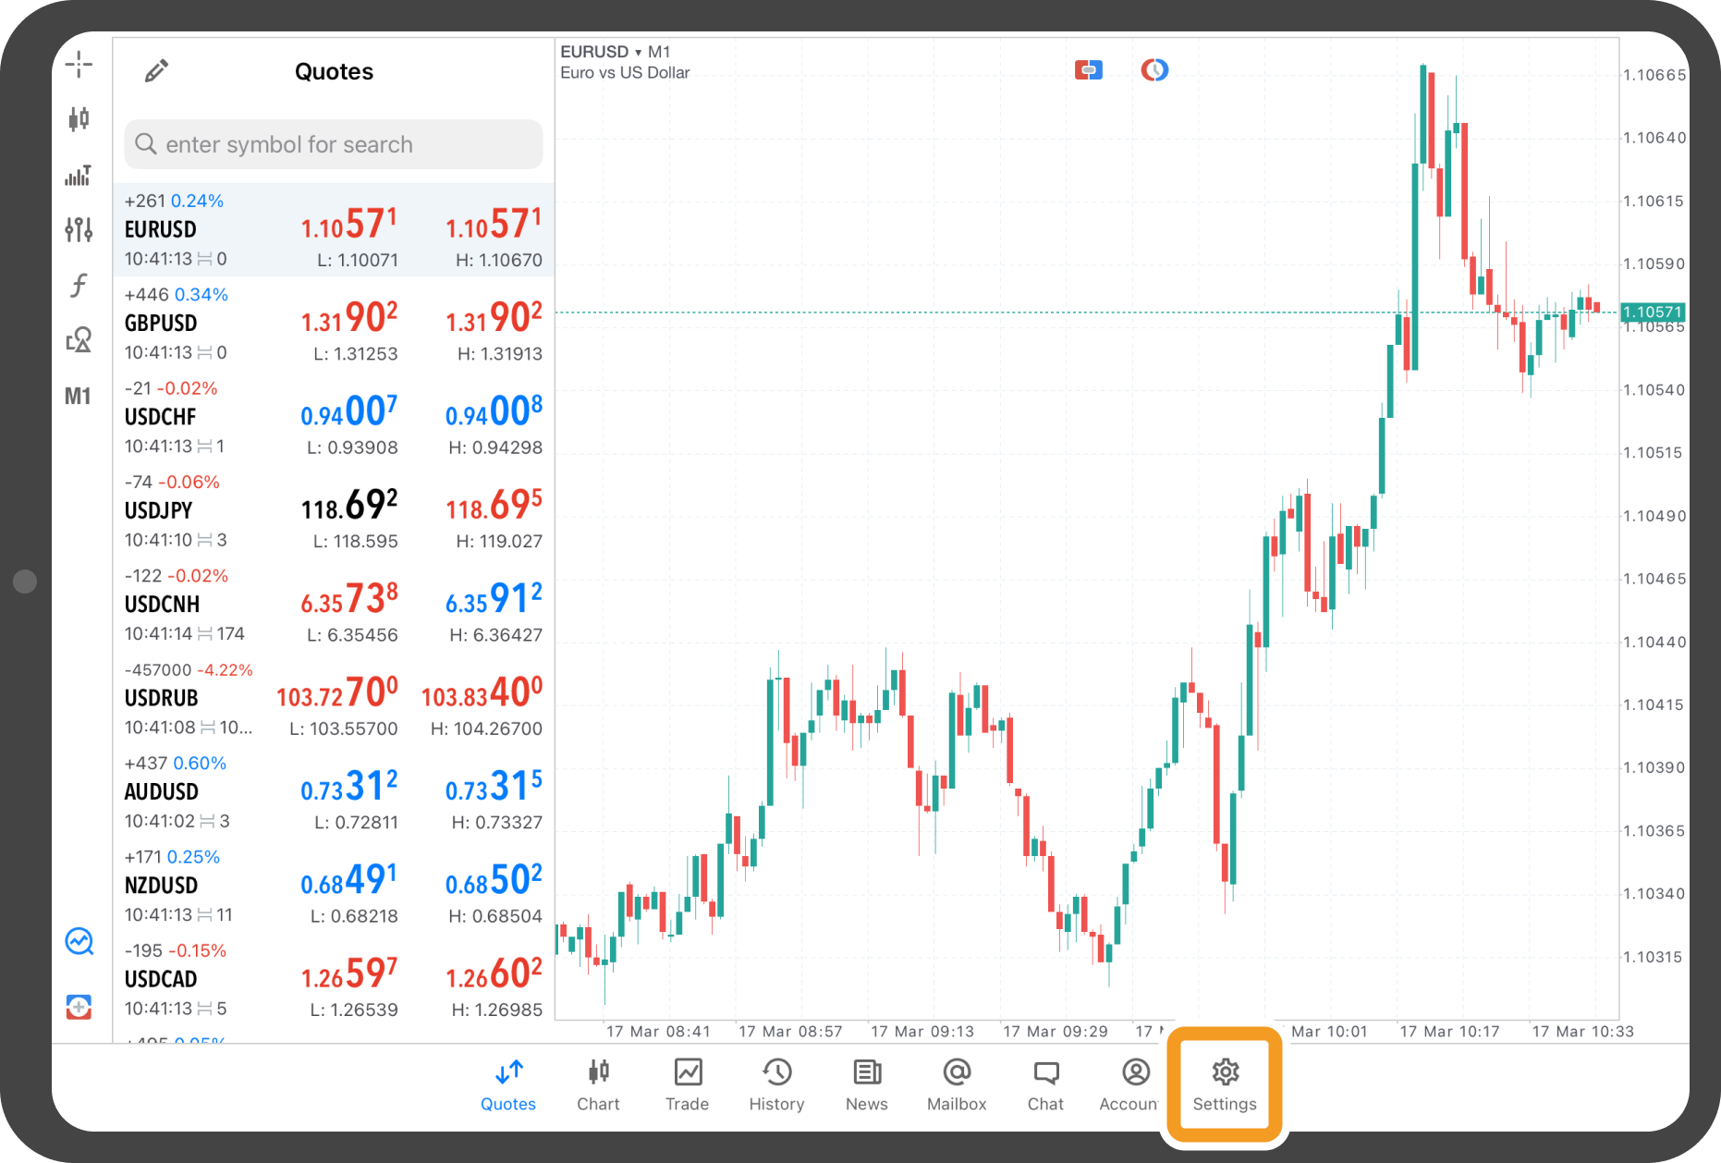1721x1163 pixels.
Task: Open the Trade tab
Action: point(687,1084)
